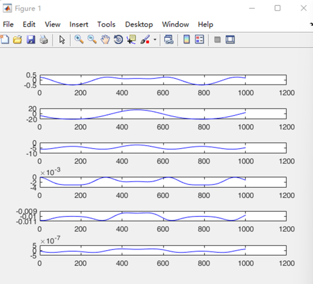Select the third subplot ranging -10 to 0

tap(163, 148)
